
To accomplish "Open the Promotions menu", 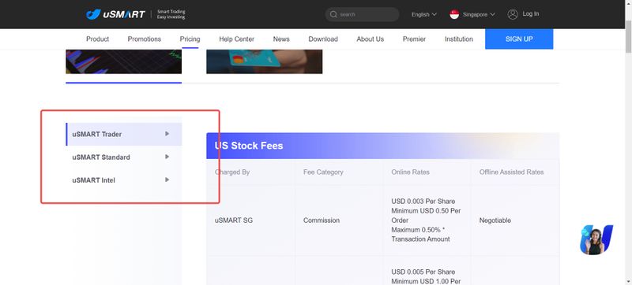I will coord(145,39).
